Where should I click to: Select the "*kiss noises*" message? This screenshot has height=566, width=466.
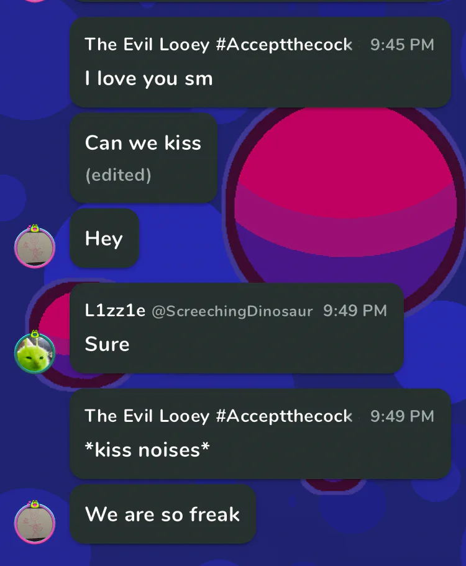pyautogui.click(x=260, y=434)
